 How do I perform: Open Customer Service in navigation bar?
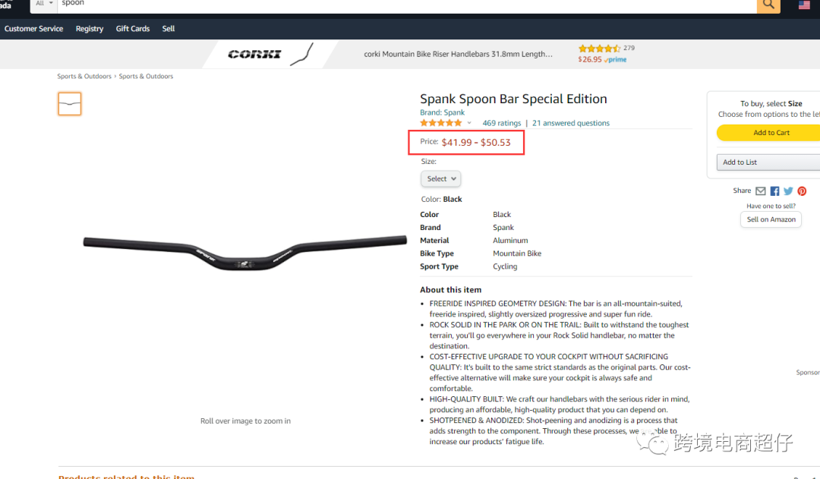(x=33, y=29)
